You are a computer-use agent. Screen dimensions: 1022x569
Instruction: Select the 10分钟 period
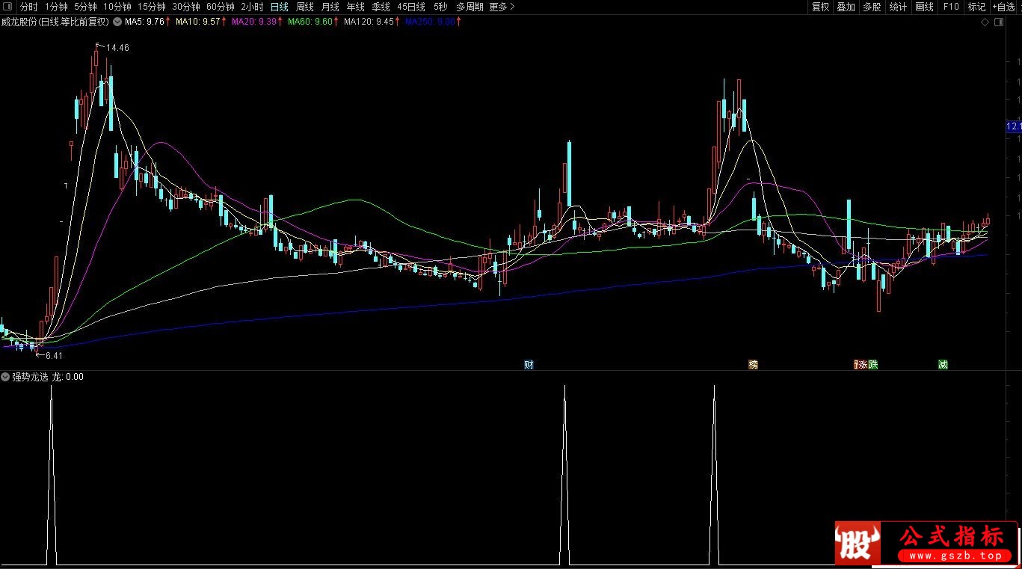117,7
